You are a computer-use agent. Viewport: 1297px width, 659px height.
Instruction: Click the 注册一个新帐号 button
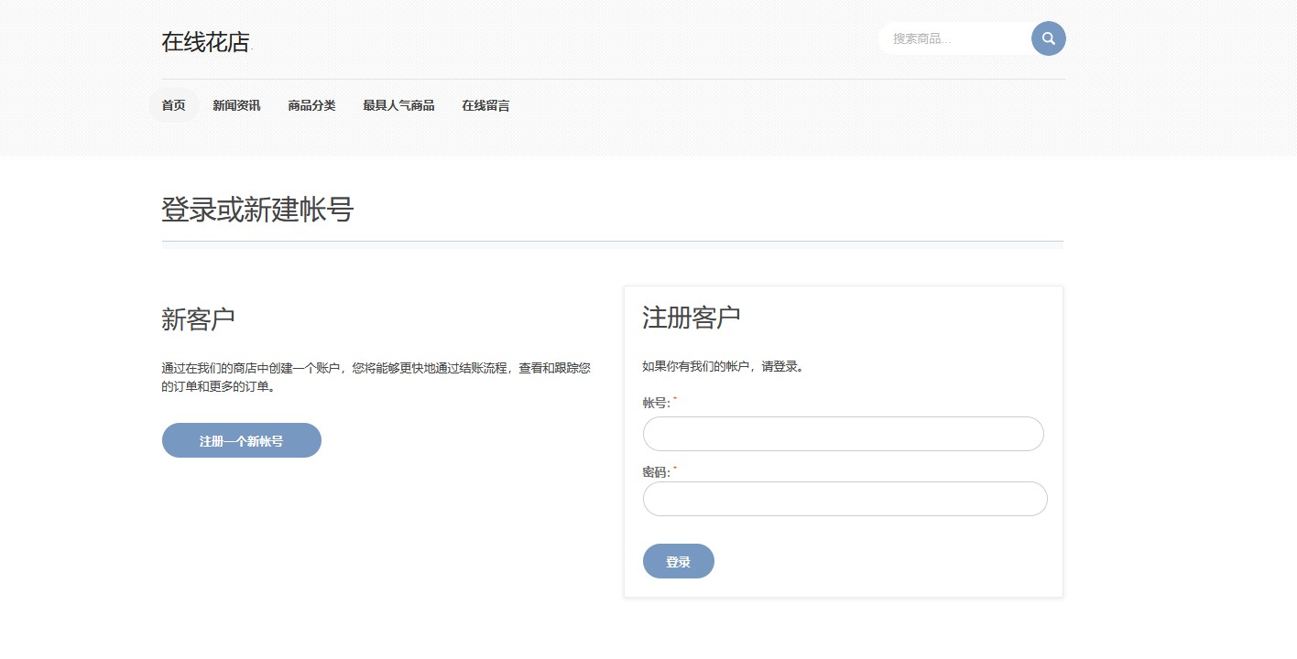pyautogui.click(x=242, y=440)
